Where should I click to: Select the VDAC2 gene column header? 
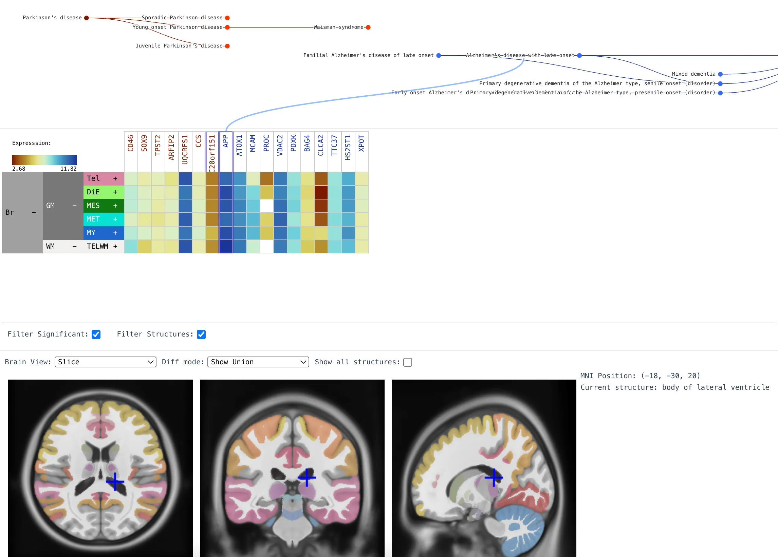[280, 152]
